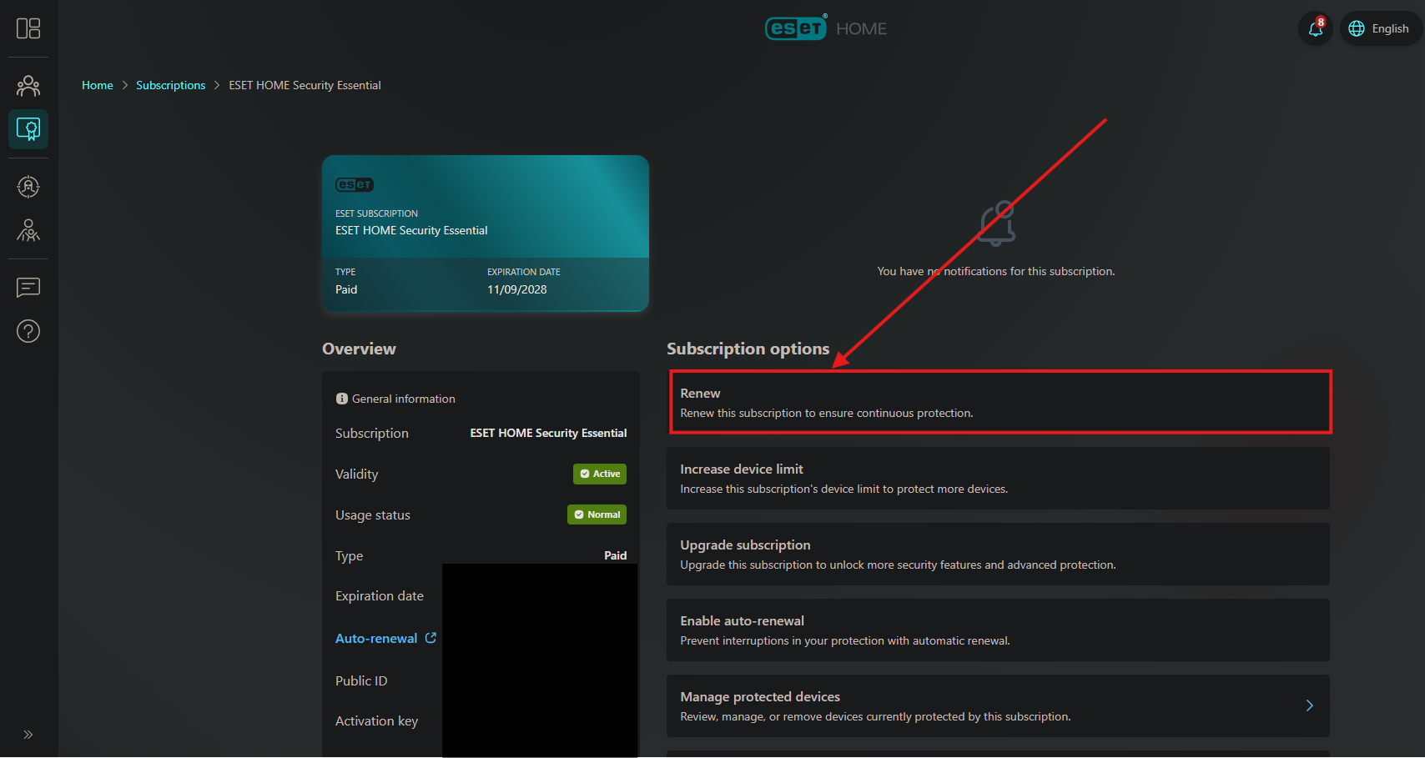
Task: Click chevron on Manage protected devices
Action: point(1309,705)
